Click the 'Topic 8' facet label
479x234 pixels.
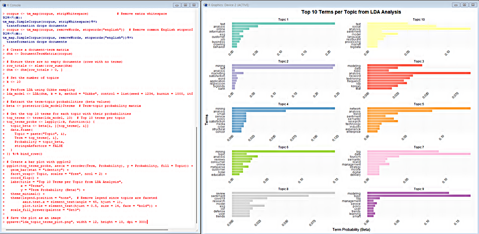click(283, 190)
